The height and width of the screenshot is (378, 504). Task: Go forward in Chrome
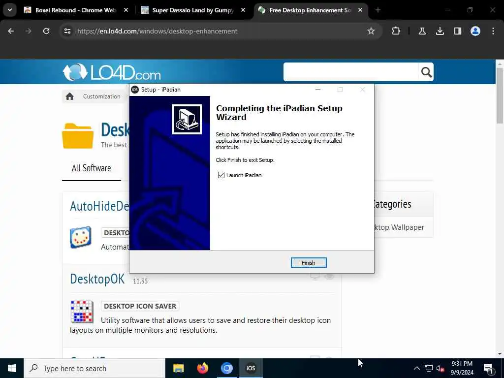(x=28, y=31)
